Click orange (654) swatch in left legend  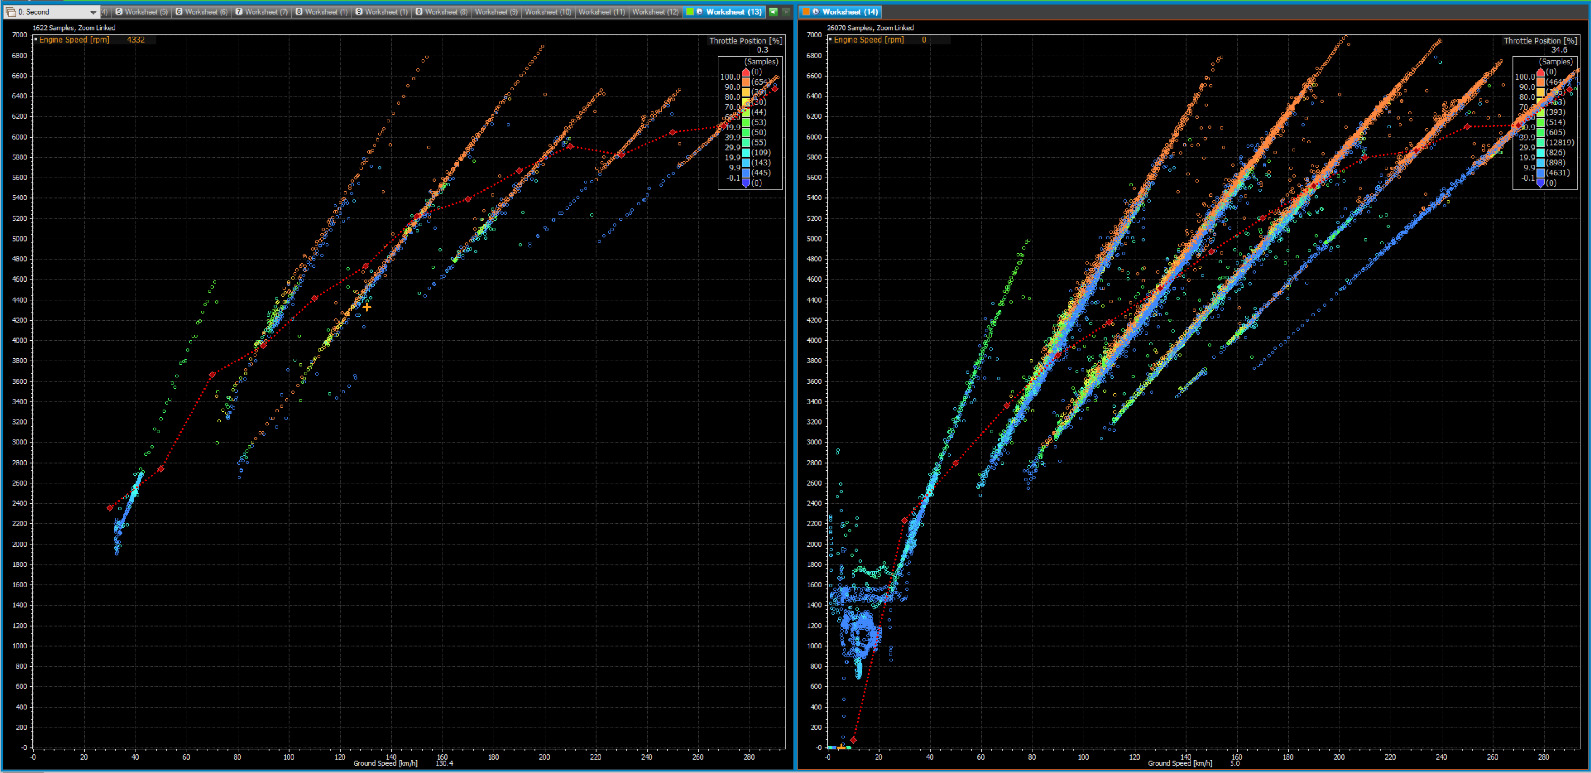pyautogui.click(x=745, y=82)
